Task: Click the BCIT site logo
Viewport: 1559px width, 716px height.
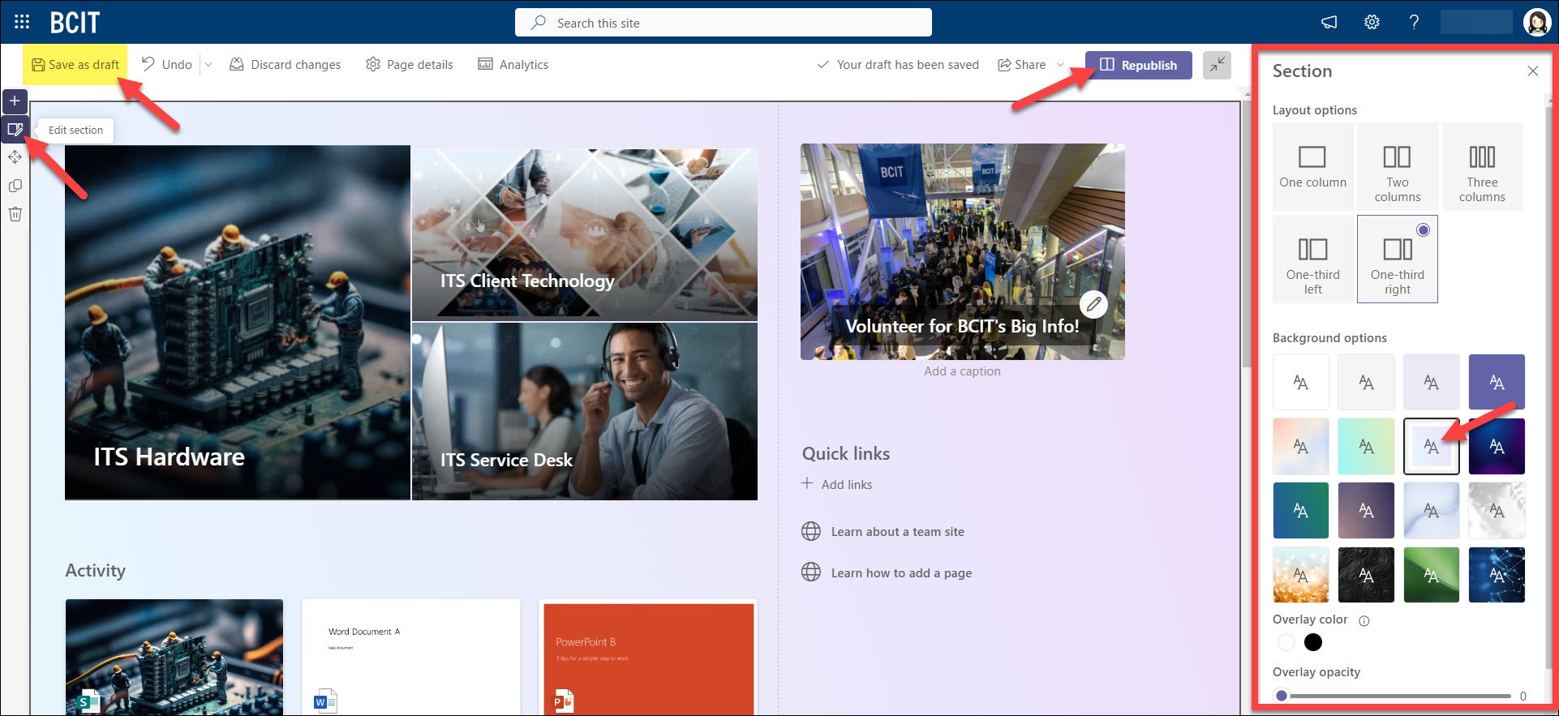Action: (75, 22)
